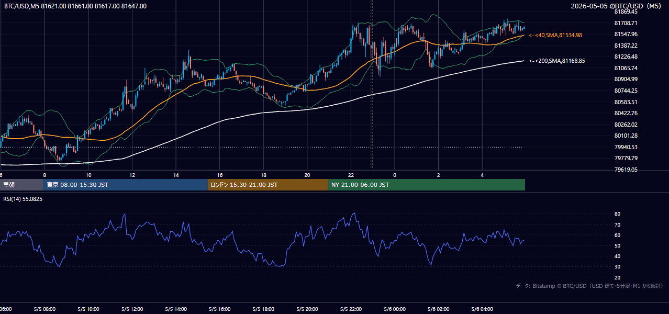Click the bottom time label 5/6 04:00
The width and height of the screenshot is (669, 314).
[x=482, y=309]
